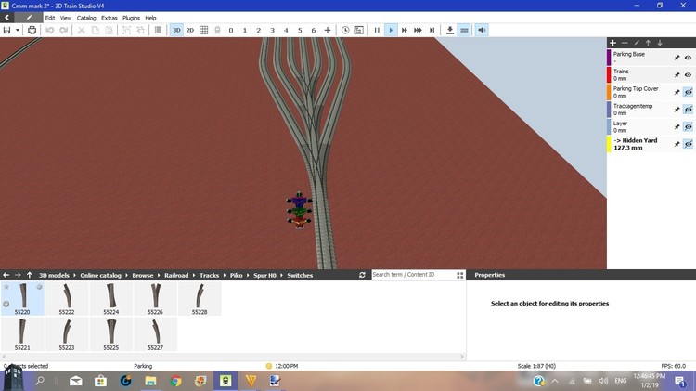Viewport: 696px width, 391px height.
Task: Select camera preset 3
Action: (x=272, y=31)
